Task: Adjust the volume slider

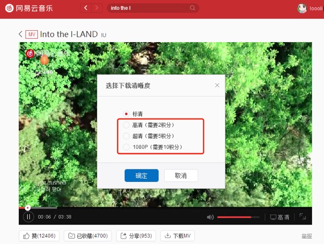Action: click(x=238, y=217)
